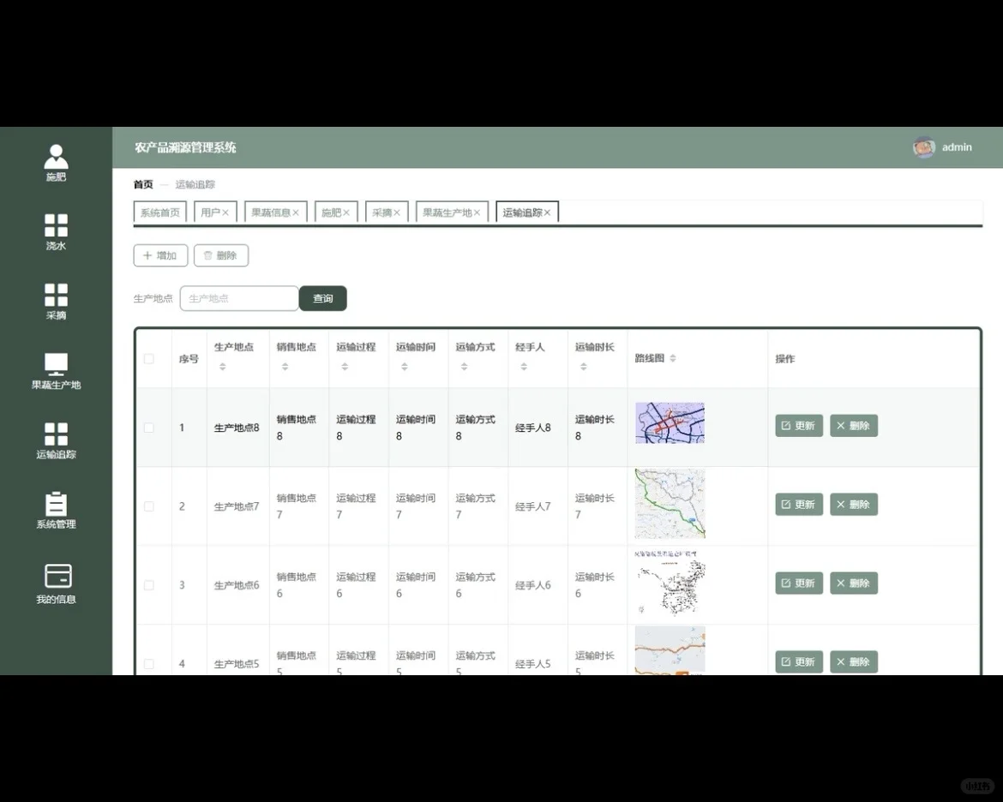Open 运输追踪 in the sidebar
The width and height of the screenshot is (1003, 802).
56,441
